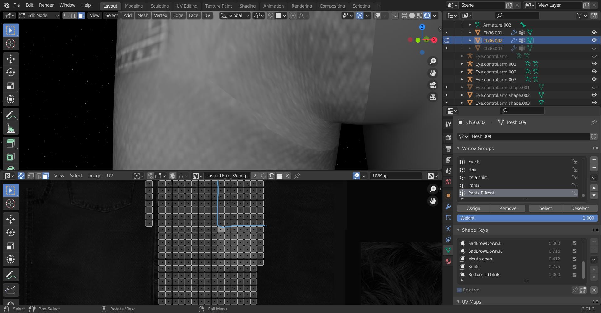Screen dimensions: 601x313
Task: Open the Physics properties tab
Action: point(448,228)
